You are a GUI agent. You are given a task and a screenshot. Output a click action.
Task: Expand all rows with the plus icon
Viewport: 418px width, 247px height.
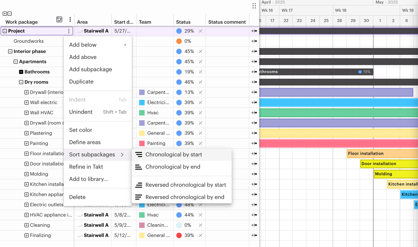(5, 13)
